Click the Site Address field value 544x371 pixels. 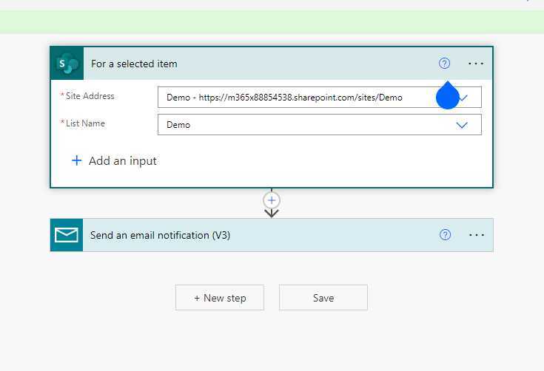(x=320, y=98)
